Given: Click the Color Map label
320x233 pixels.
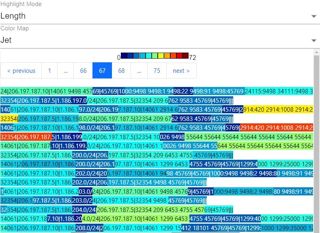Looking at the screenshot, I should pos(15,28).
